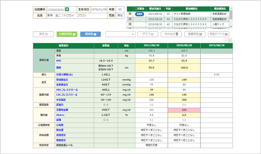Select the 39 HDL cholesterol cell
The image size is (261, 154).
coord(152,90)
